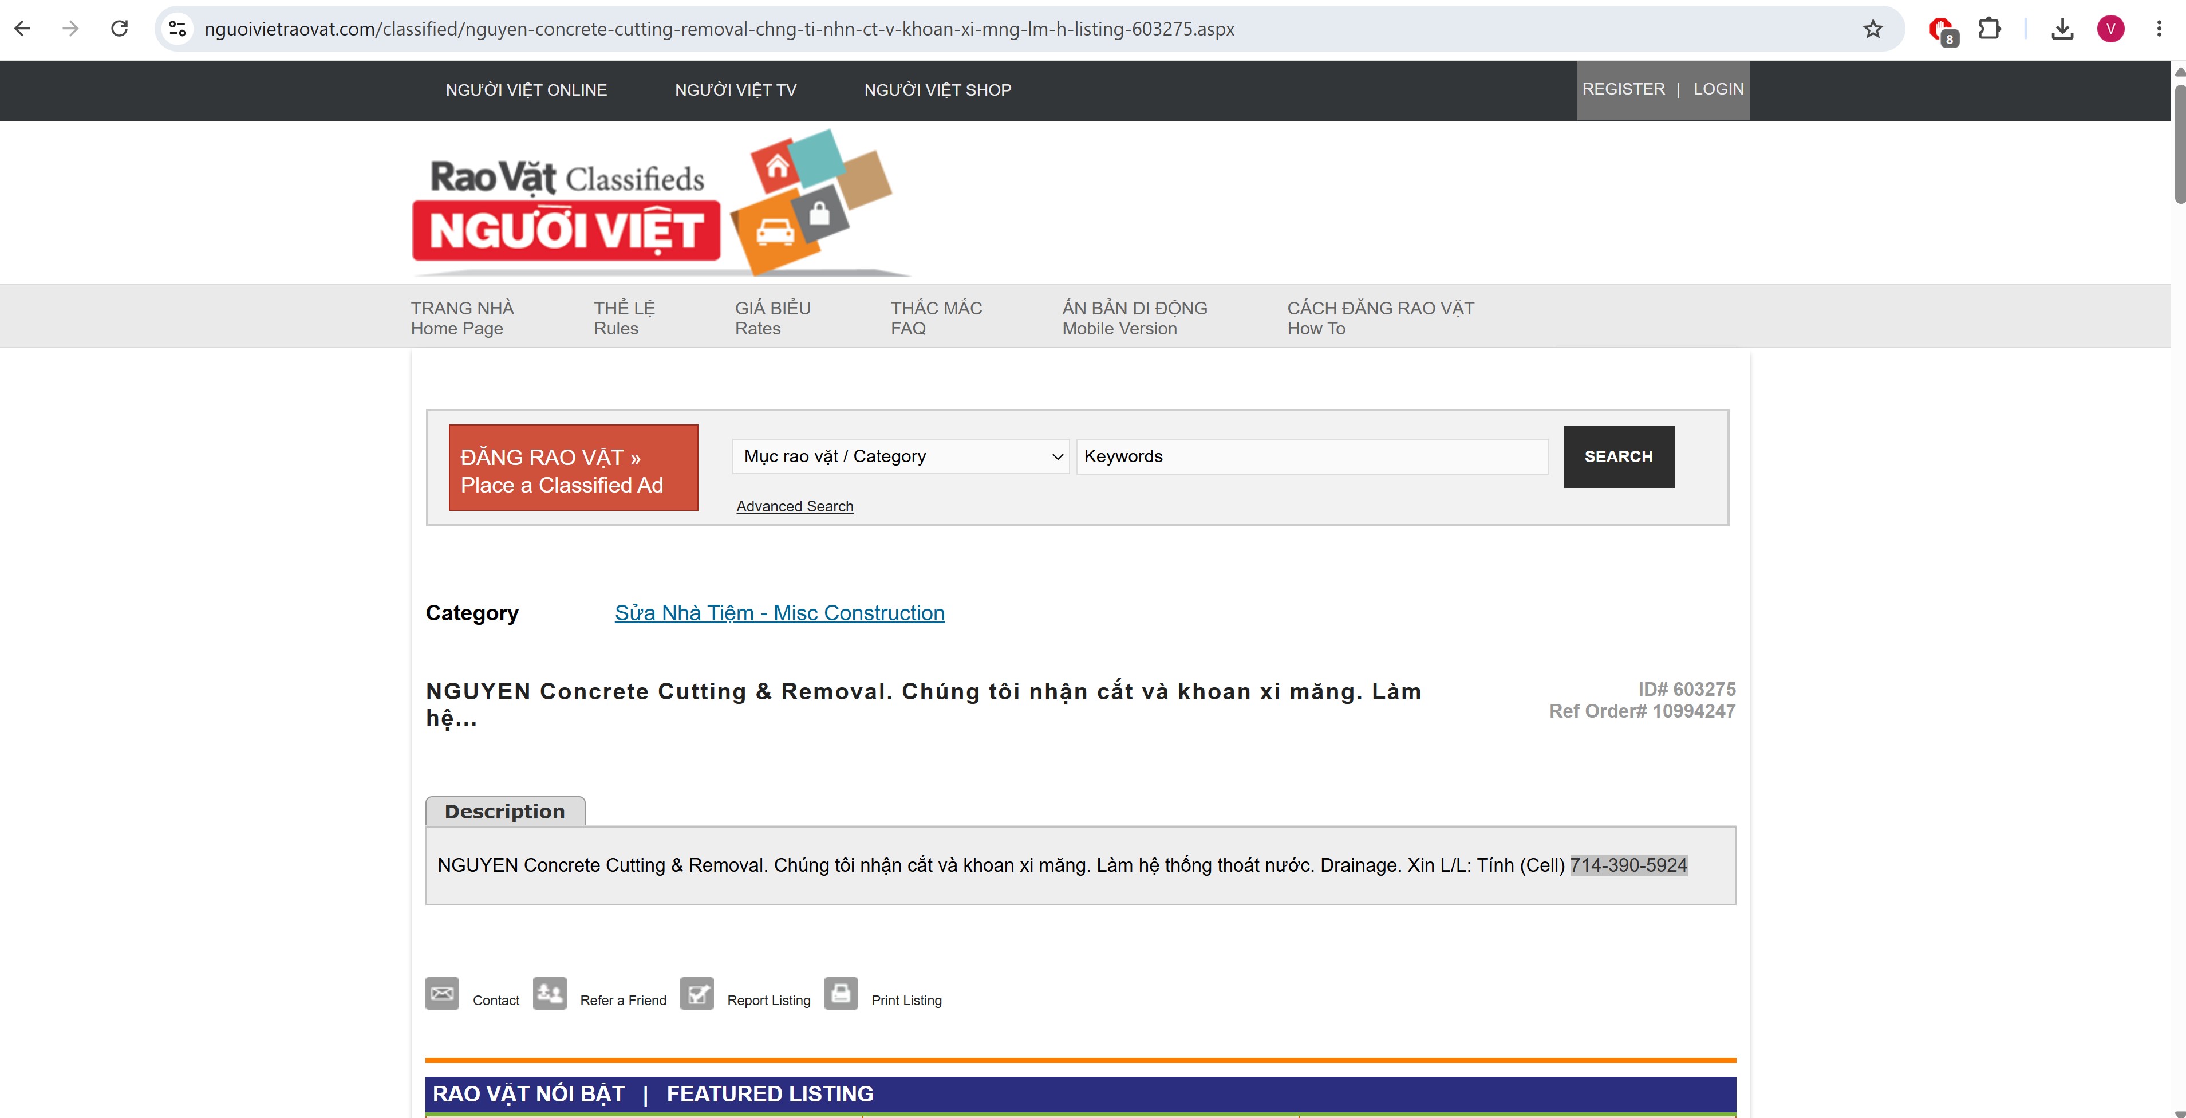
Task: Click the Contact envelope icon
Action: [442, 993]
